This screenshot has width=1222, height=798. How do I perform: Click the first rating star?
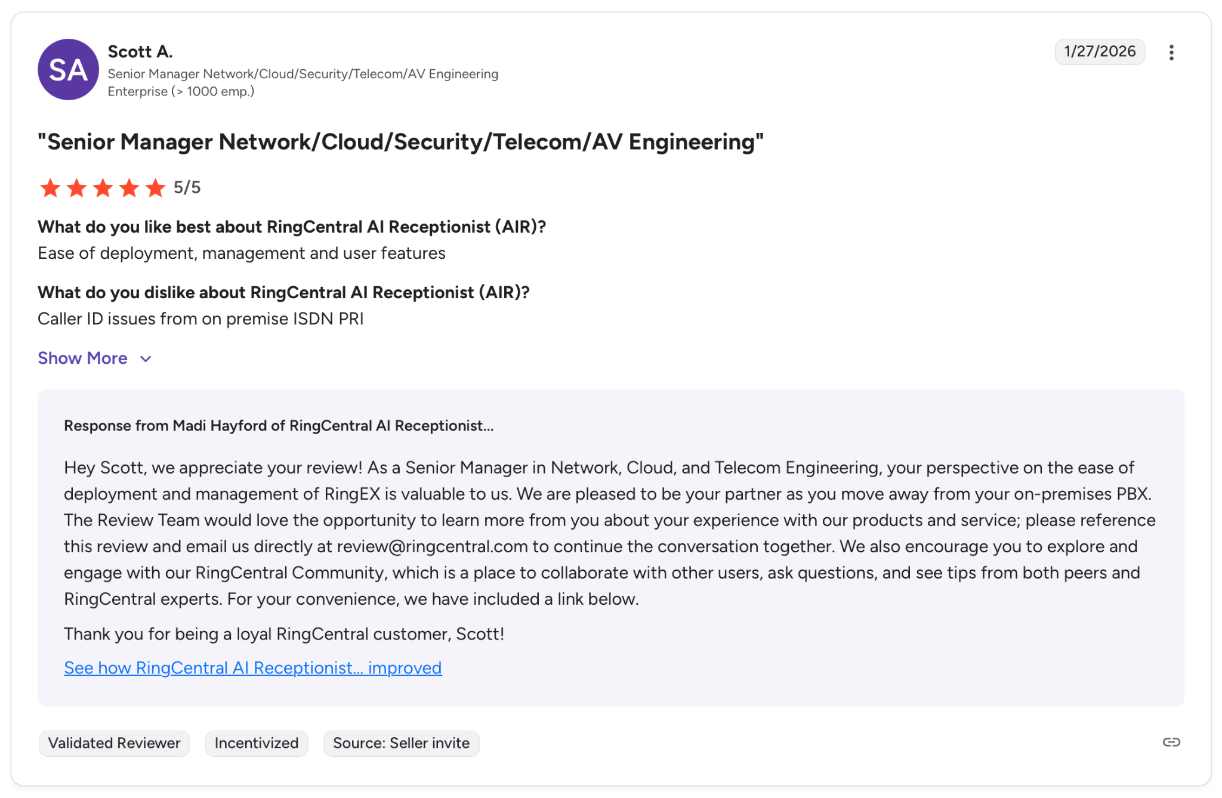50,188
